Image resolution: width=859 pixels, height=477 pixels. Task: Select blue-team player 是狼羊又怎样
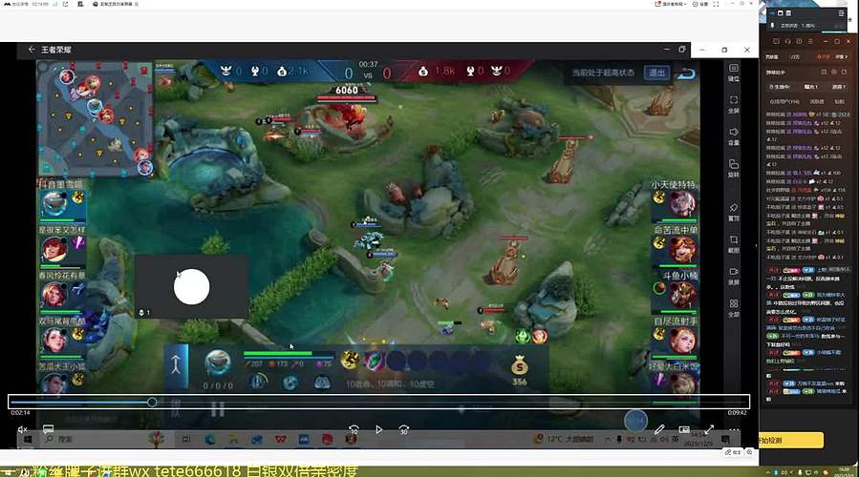point(54,249)
